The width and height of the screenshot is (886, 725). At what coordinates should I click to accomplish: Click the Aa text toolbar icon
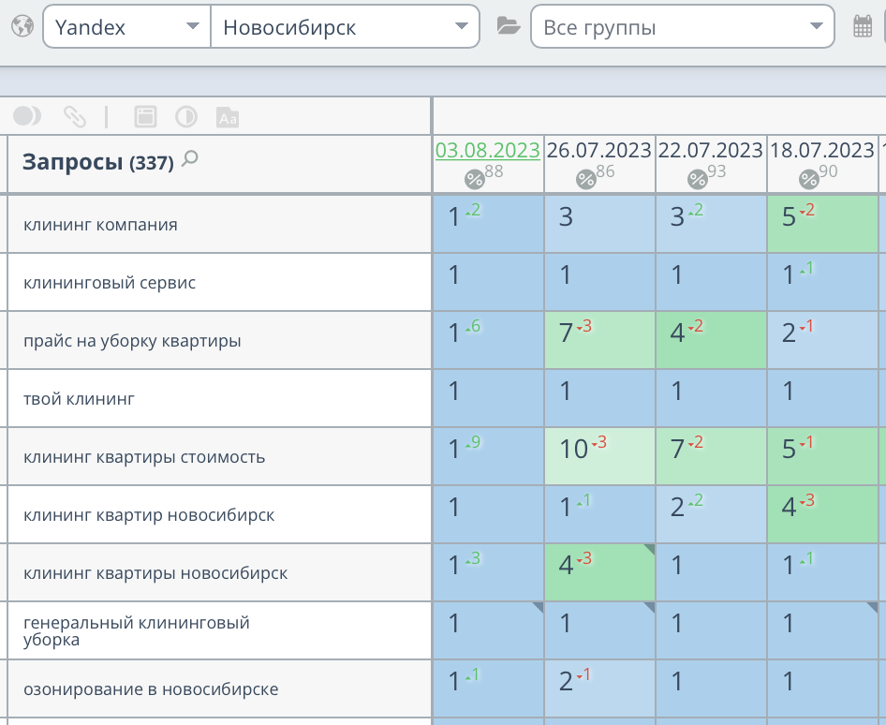click(x=227, y=118)
